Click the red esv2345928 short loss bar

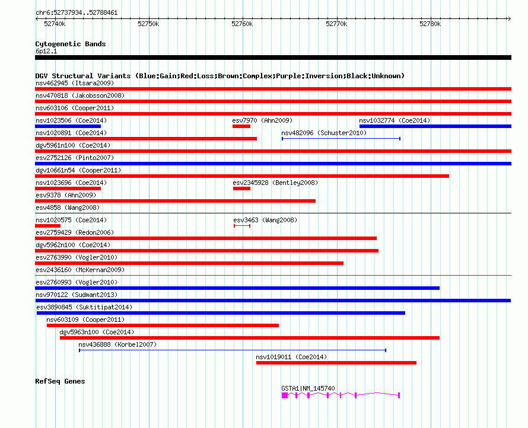[242, 189]
